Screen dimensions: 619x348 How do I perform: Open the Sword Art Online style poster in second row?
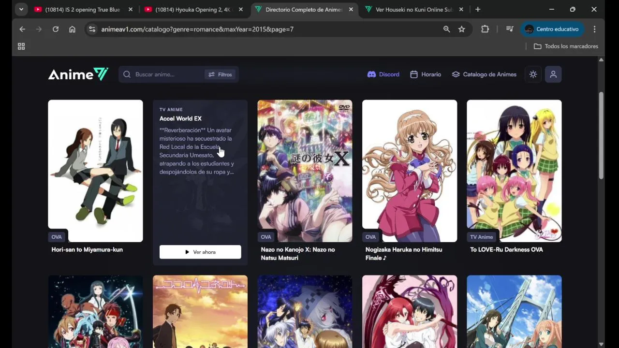pyautogui.click(x=95, y=311)
